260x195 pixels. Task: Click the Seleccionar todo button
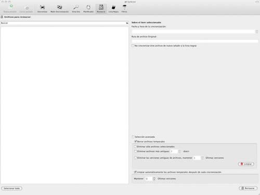click(12, 188)
